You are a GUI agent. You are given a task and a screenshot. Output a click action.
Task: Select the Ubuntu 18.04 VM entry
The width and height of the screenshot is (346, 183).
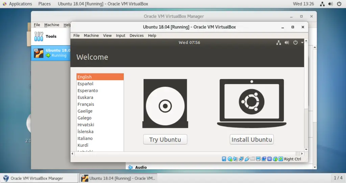51,53
